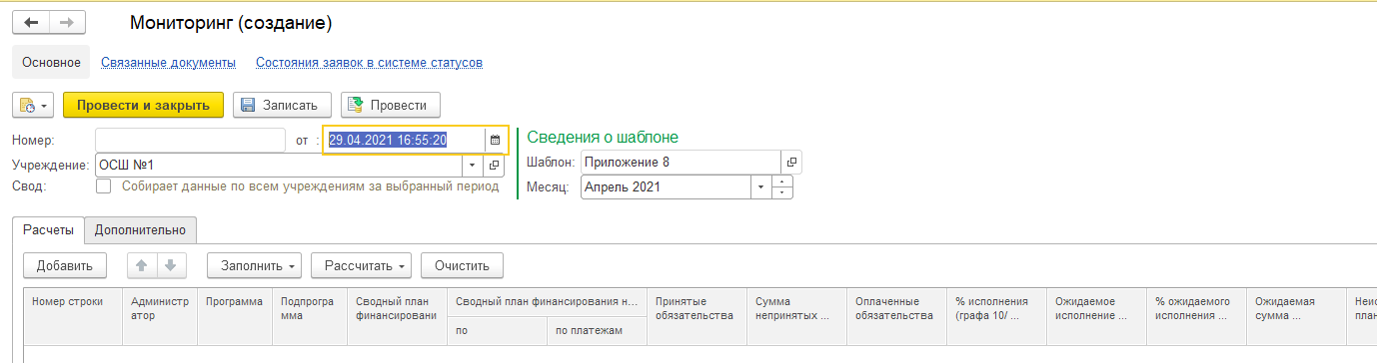Select the Расчеты tab

coord(48,230)
